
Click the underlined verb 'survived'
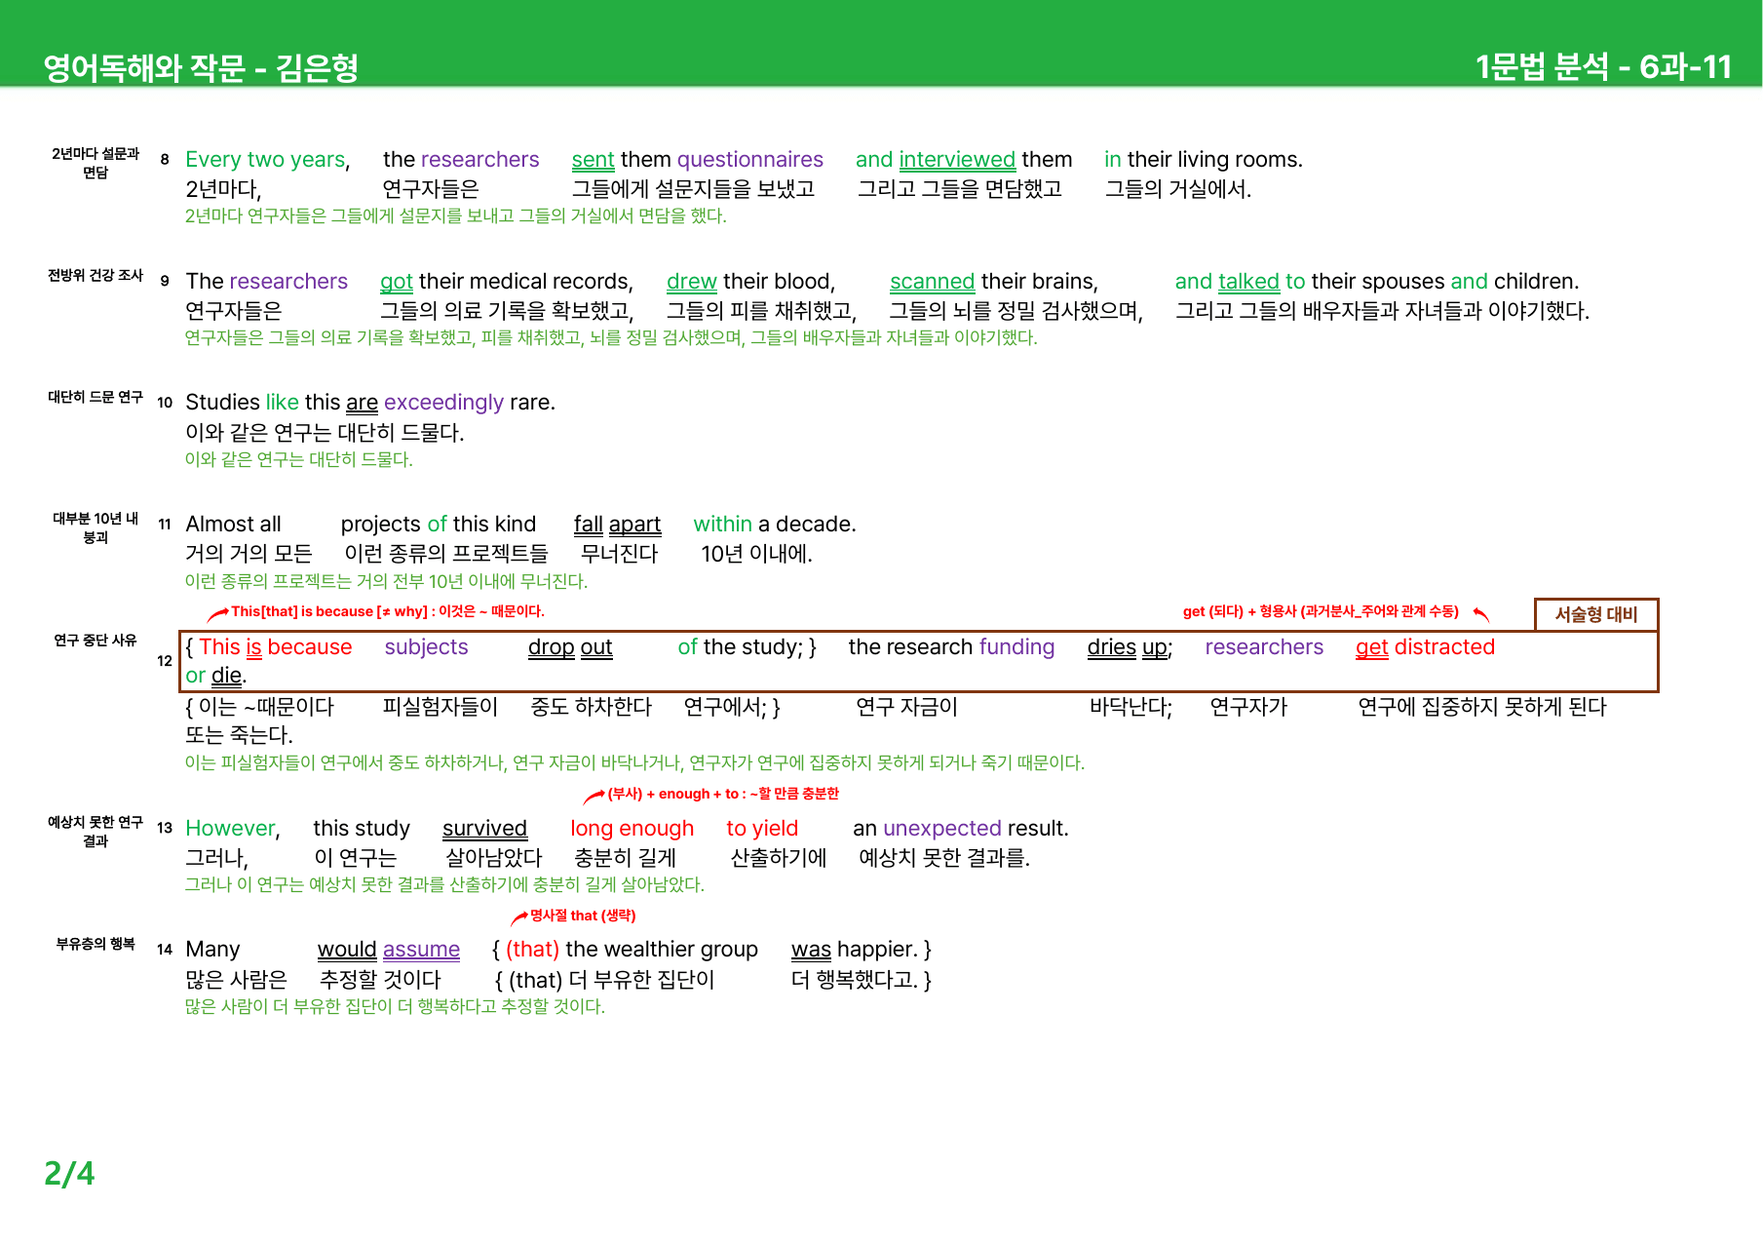[484, 829]
